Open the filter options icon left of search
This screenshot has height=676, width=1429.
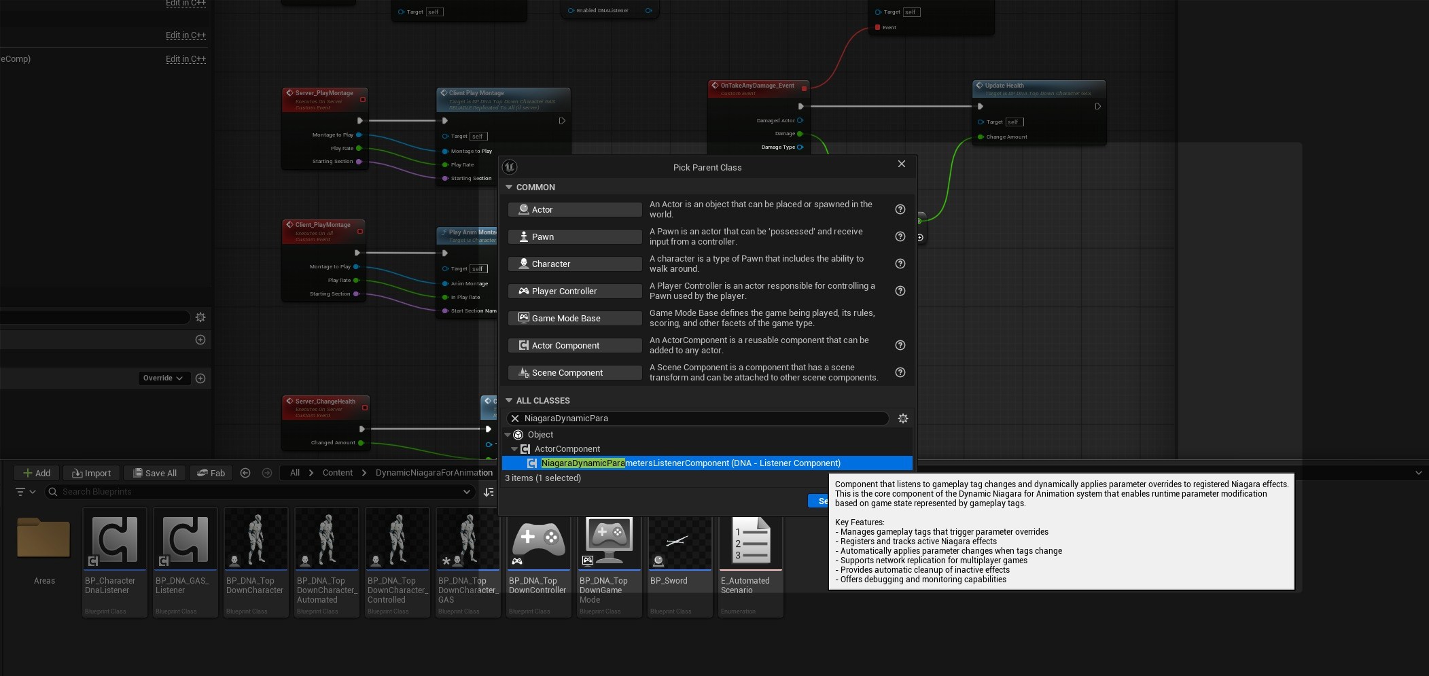(x=25, y=492)
